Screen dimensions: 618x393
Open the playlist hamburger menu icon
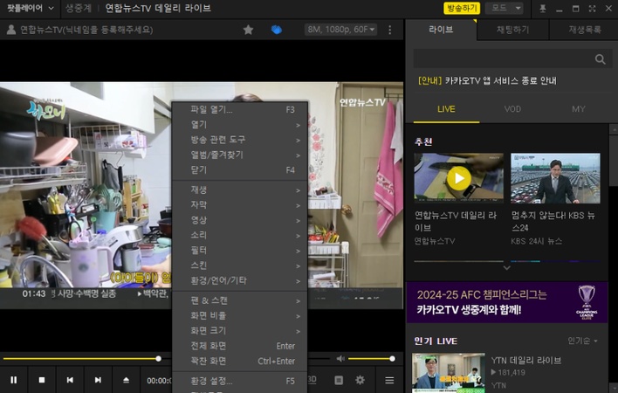pos(389,380)
